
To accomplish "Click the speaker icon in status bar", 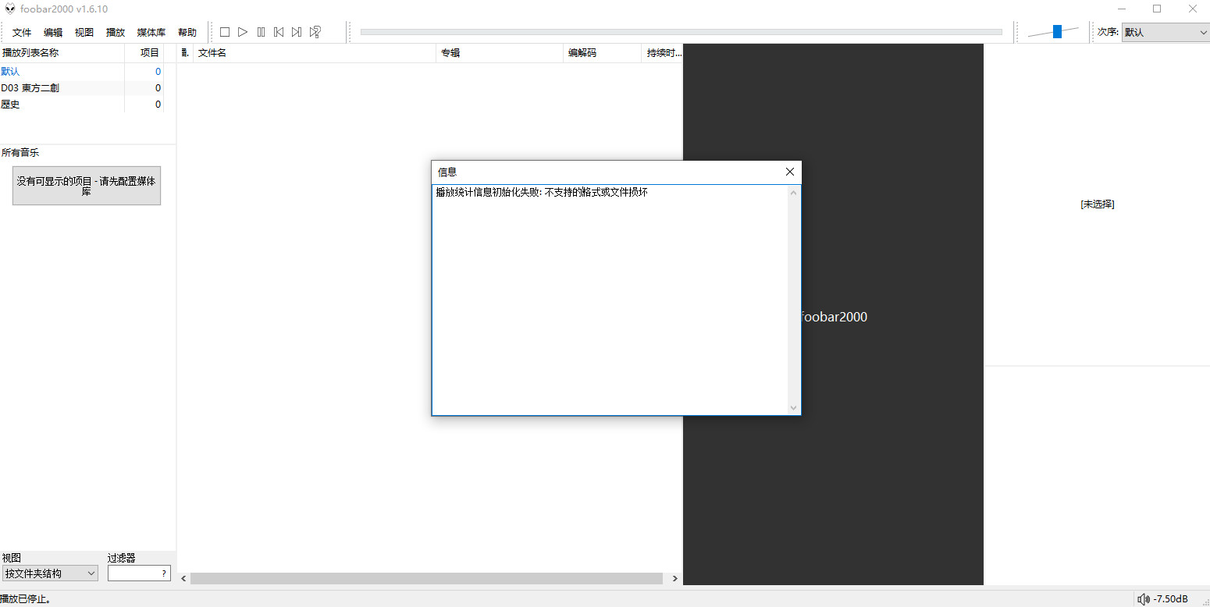I will click(1144, 599).
